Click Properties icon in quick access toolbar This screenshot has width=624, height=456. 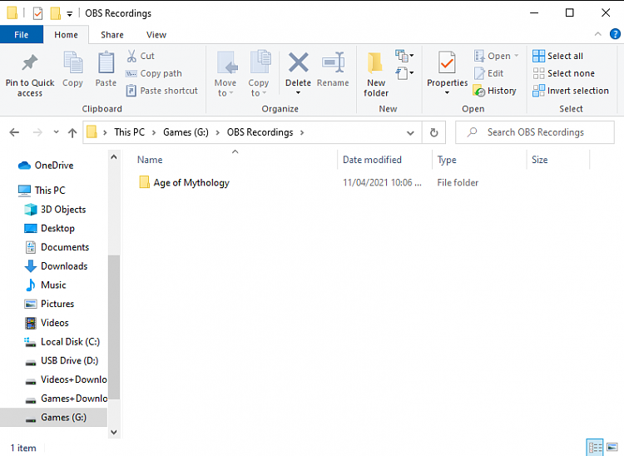tap(37, 13)
